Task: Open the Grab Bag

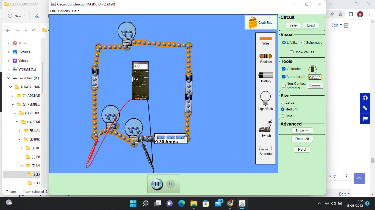Action: click(x=261, y=23)
